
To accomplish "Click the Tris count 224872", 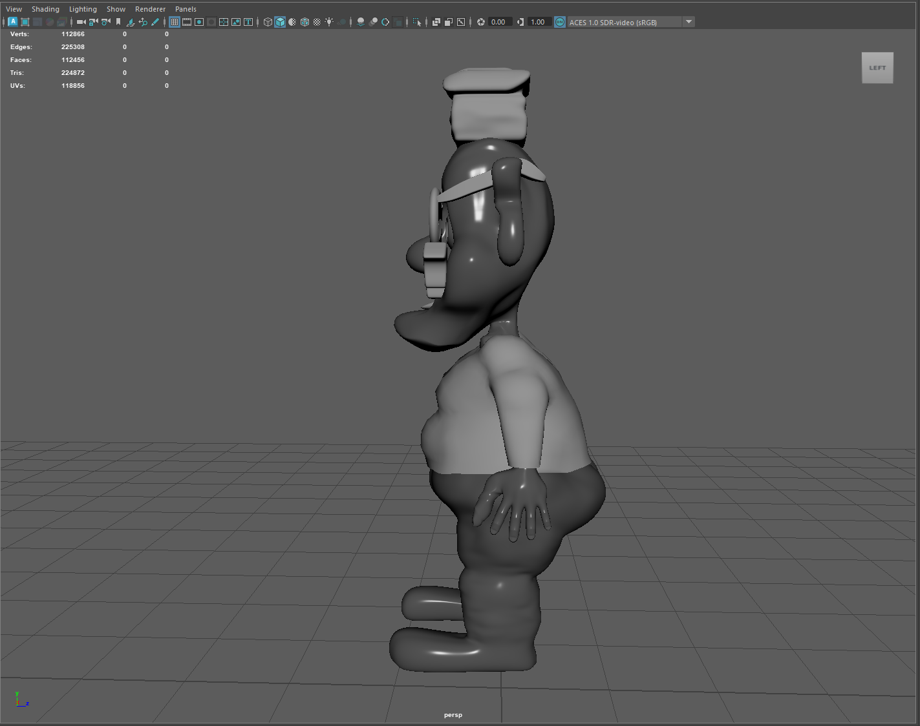I will tap(73, 73).
